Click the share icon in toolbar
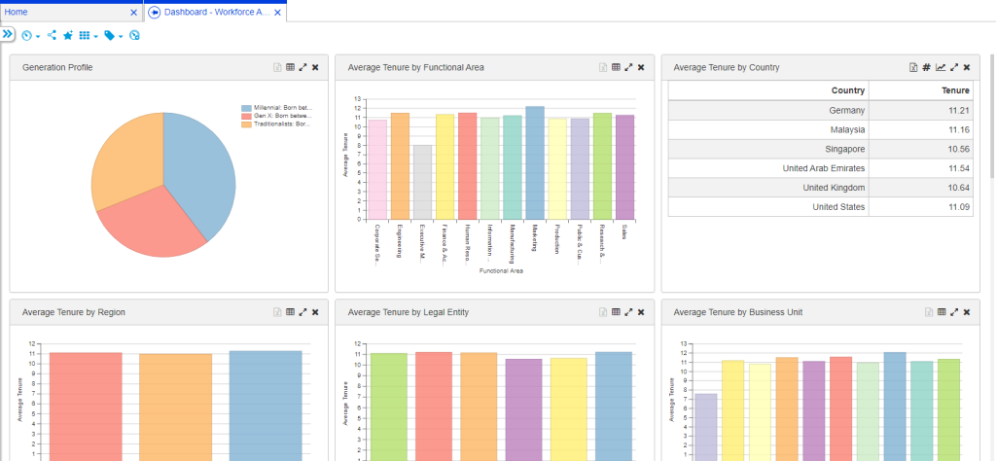Screen dimensions: 996x461 coord(52,35)
